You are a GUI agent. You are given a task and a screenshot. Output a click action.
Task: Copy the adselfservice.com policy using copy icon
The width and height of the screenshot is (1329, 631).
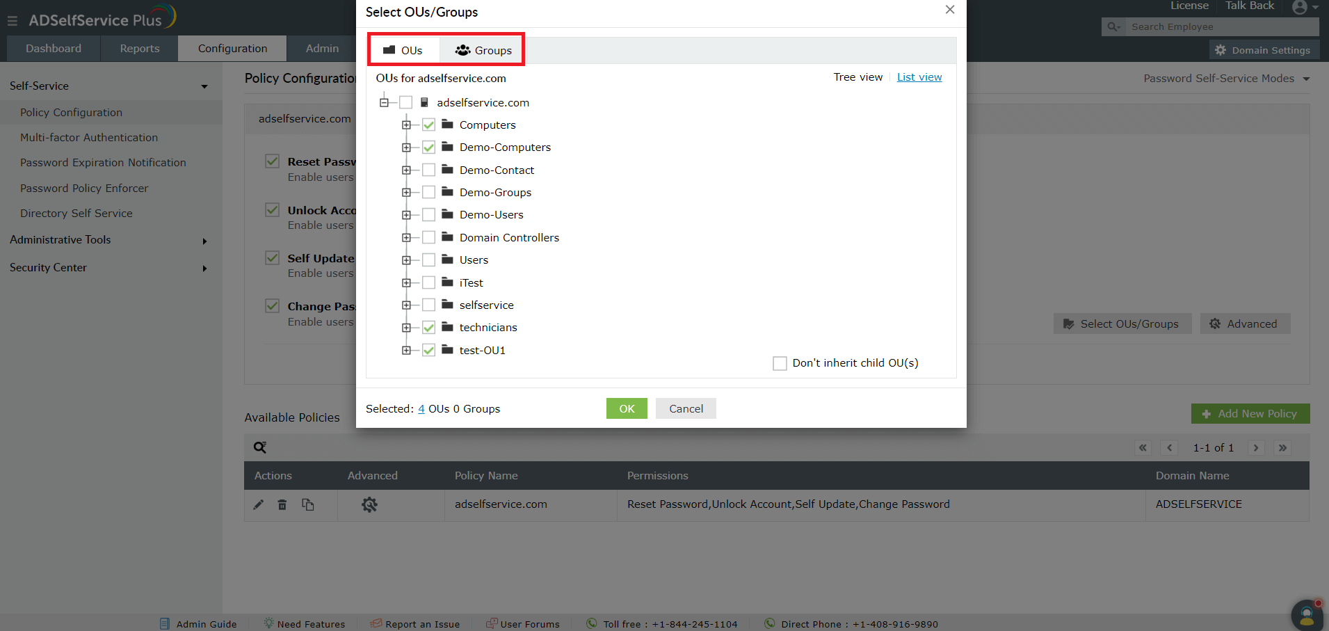[x=307, y=504]
